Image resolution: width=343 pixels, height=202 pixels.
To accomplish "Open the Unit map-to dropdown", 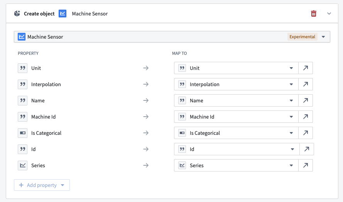I will [236, 68].
